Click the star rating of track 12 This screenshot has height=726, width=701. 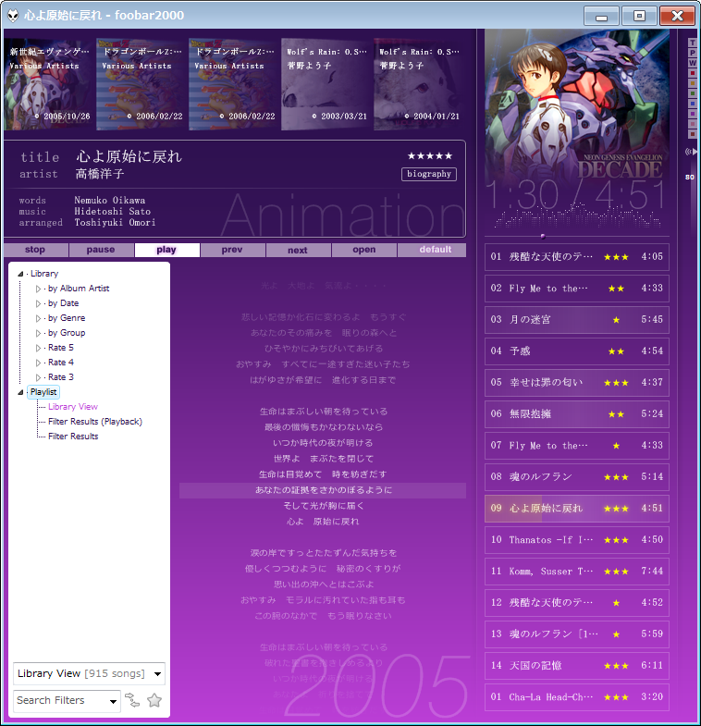tap(616, 603)
